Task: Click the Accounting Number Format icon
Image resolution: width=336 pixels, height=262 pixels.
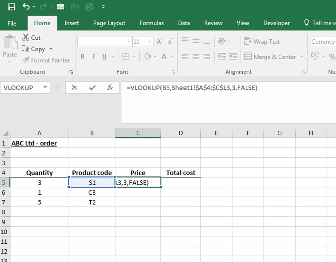Action: (315, 57)
